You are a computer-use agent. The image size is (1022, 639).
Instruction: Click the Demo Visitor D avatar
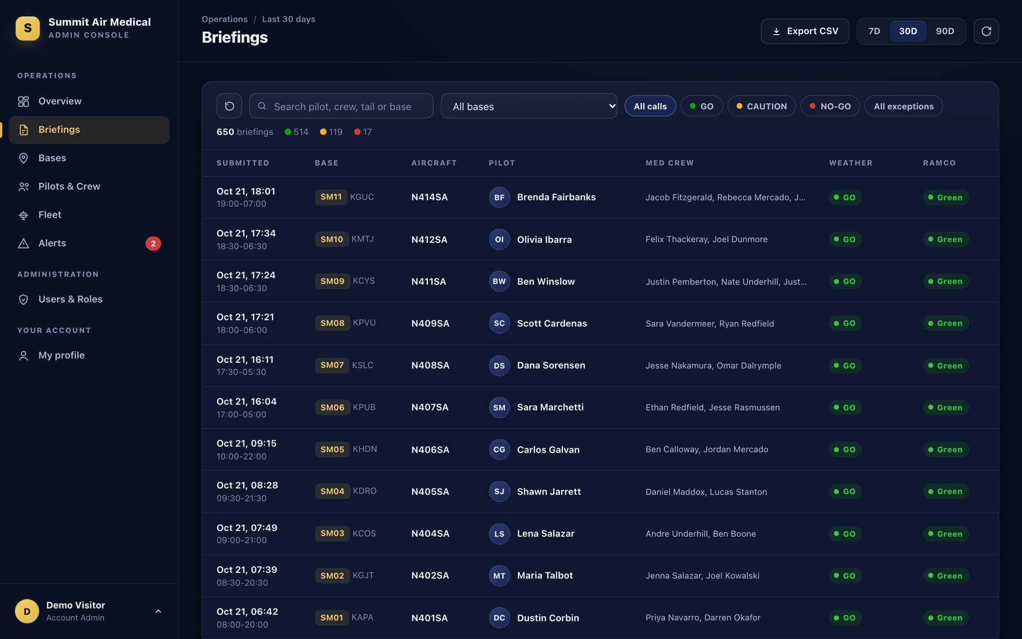(x=27, y=611)
